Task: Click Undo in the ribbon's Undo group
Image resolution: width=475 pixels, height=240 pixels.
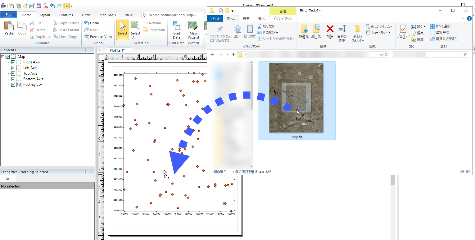Action: click(92, 23)
